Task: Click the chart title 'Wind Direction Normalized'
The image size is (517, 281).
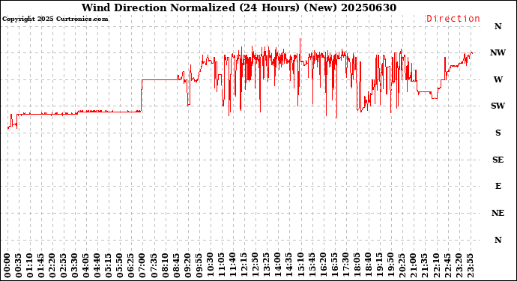Action: [159, 7]
